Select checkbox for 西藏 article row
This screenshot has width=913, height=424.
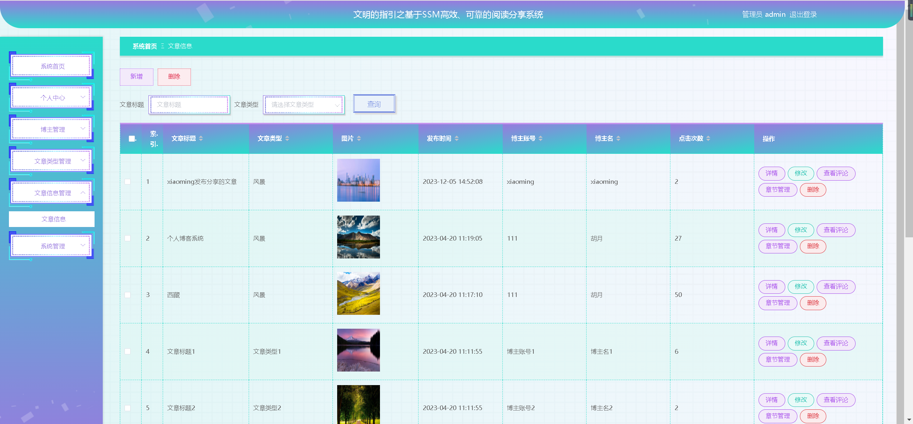point(128,295)
